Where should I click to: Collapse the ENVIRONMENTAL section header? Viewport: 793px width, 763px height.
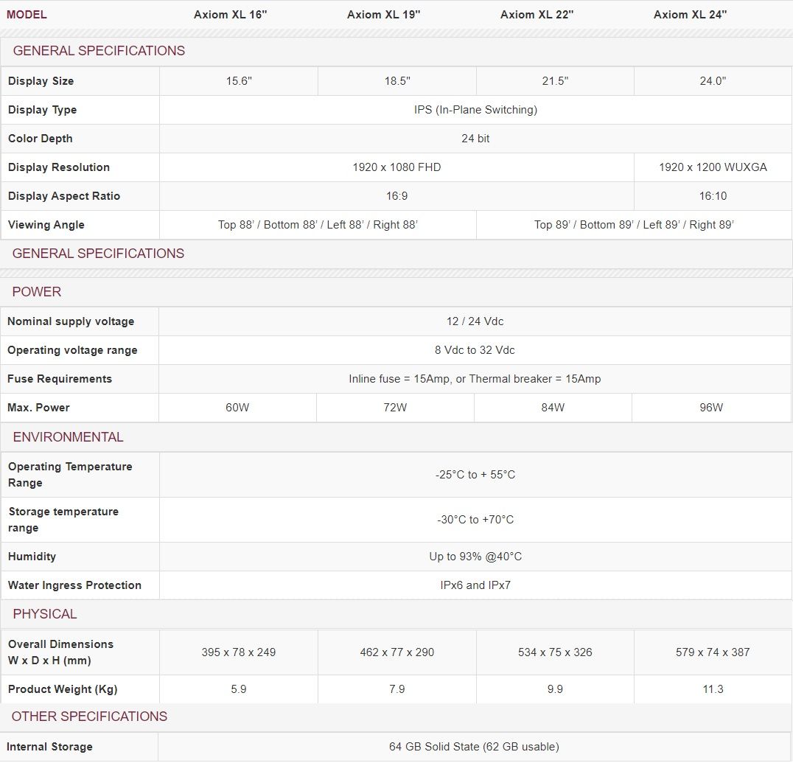(68, 437)
